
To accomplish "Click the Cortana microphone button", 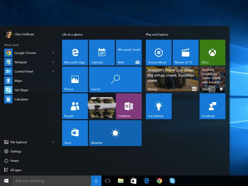I will tap(96, 181).
